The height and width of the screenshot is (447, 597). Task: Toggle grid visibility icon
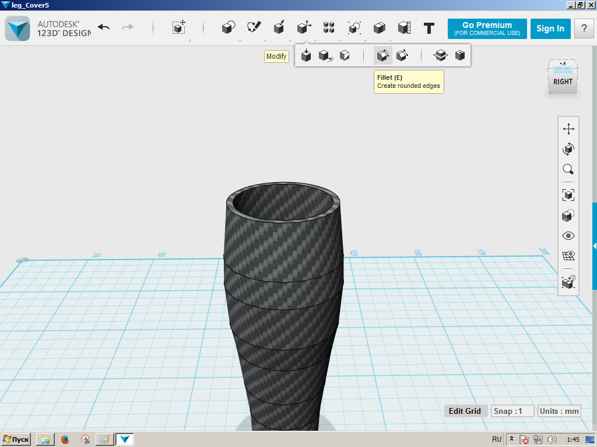pos(568,256)
